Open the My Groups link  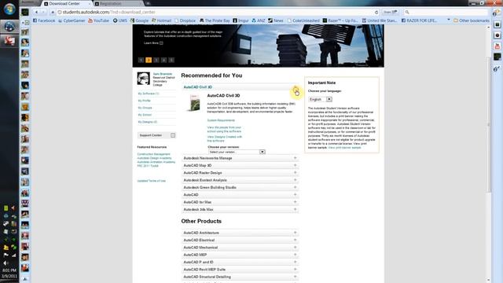tap(145, 108)
